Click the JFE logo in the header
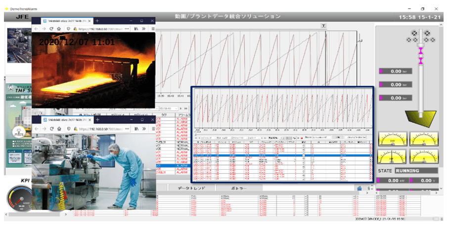The image size is (449, 227). pyautogui.click(x=22, y=17)
